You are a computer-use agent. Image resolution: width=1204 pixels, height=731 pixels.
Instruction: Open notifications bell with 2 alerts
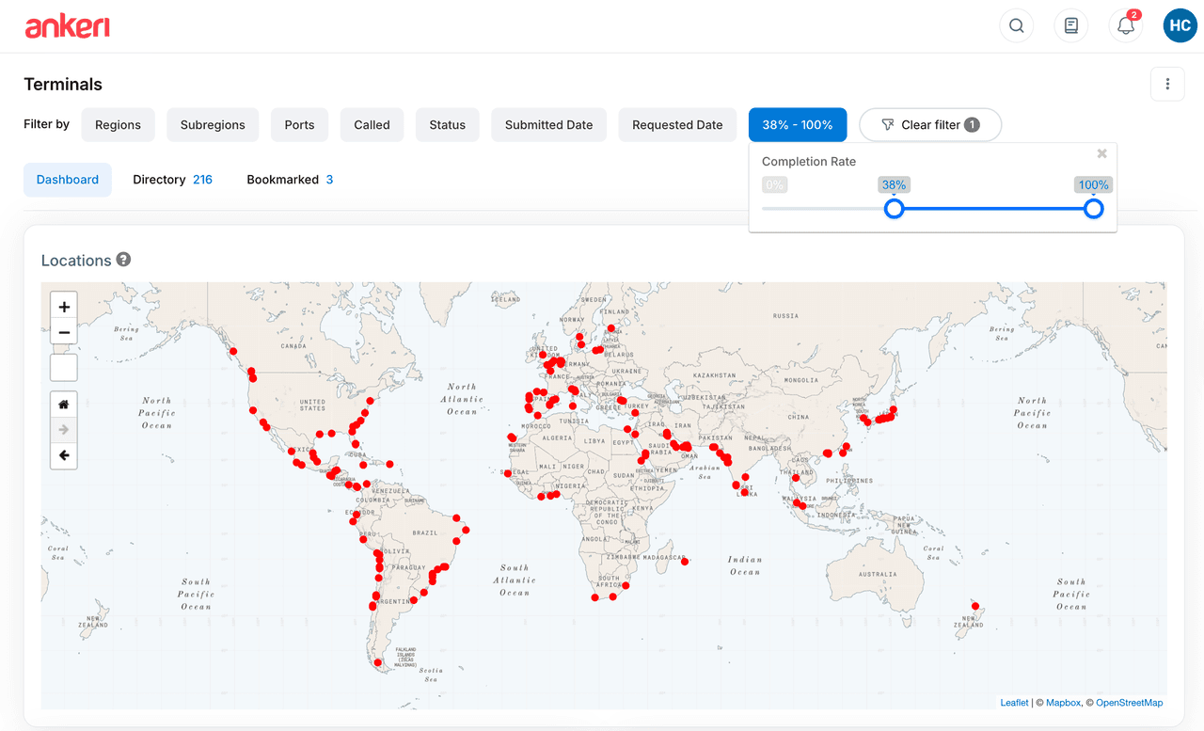point(1125,26)
